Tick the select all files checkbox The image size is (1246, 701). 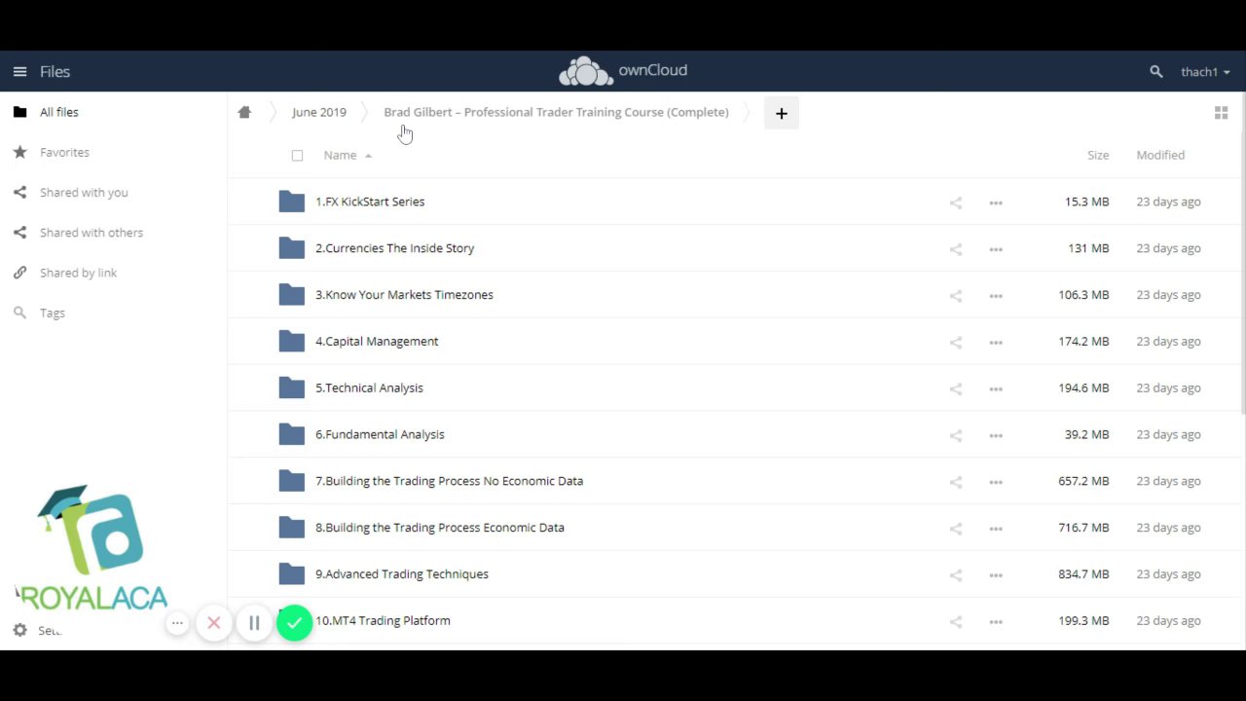click(297, 156)
